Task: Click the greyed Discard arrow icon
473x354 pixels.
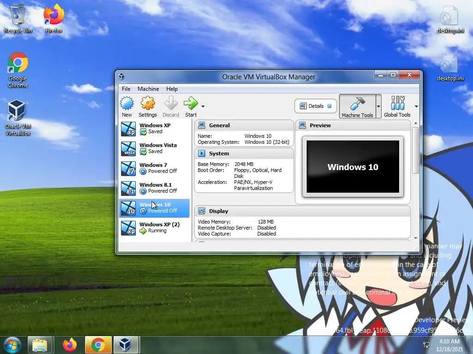Action: tap(171, 103)
